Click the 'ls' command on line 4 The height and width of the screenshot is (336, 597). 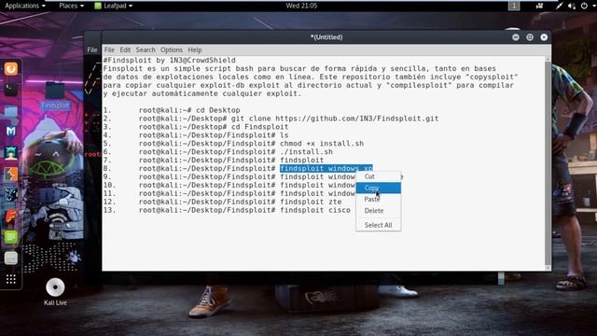pos(284,135)
